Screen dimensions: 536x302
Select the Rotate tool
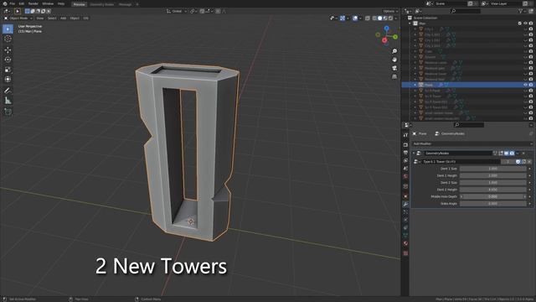coord(8,60)
